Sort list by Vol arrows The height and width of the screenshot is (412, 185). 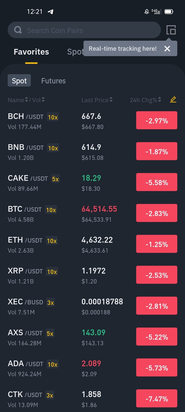point(43,100)
